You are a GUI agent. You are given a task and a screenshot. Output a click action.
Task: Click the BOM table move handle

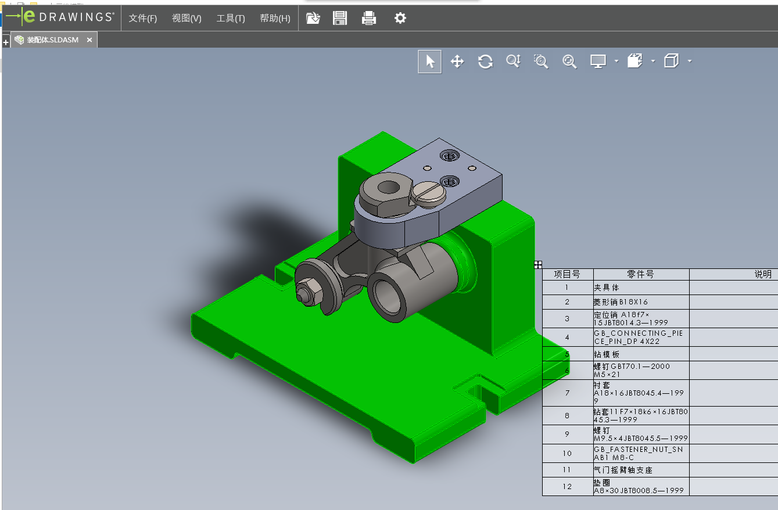pyautogui.click(x=538, y=264)
